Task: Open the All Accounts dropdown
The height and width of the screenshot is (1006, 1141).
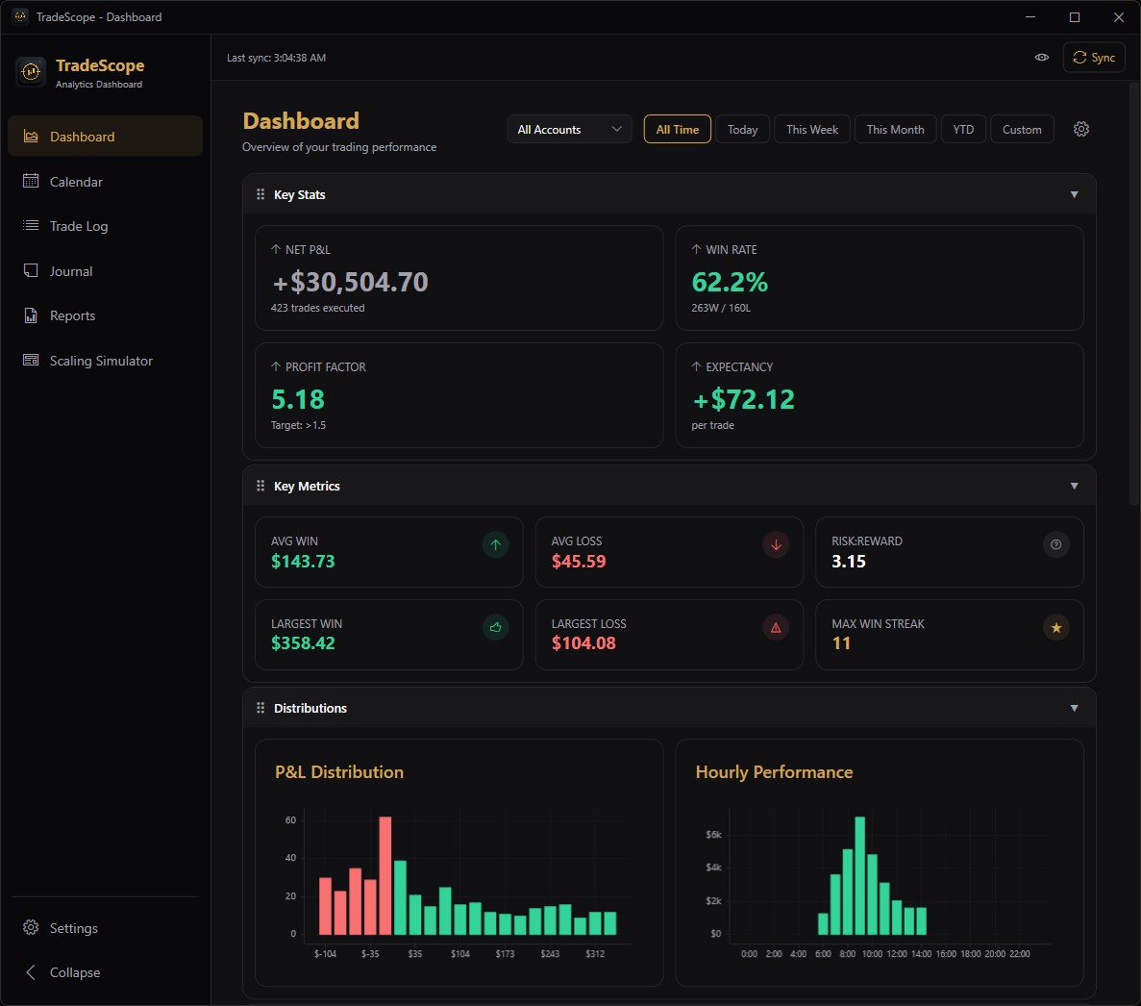Action: pyautogui.click(x=569, y=128)
